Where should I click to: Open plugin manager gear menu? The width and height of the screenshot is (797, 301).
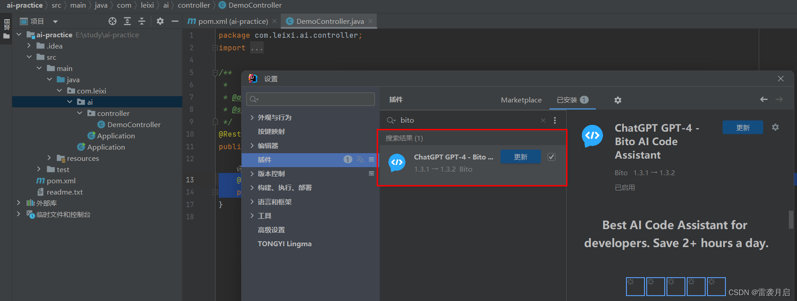(x=618, y=100)
